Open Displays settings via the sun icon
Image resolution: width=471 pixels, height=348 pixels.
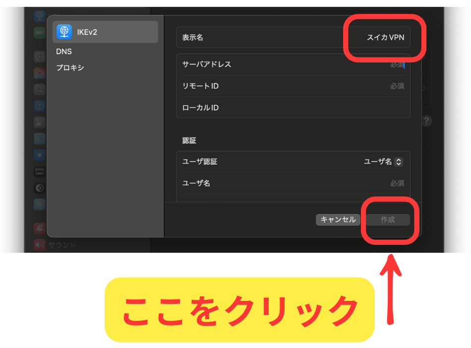coord(40,155)
